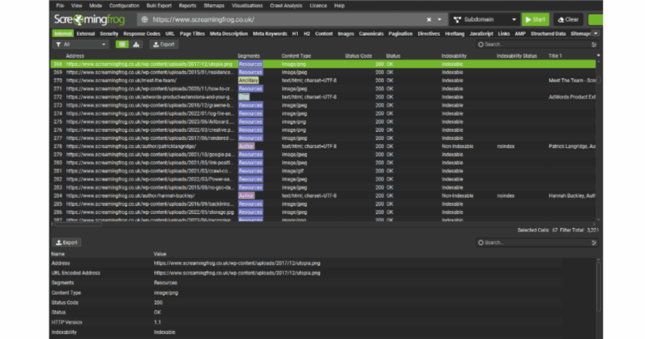
Task: Click the Address value in details pane
Action: 237,263
